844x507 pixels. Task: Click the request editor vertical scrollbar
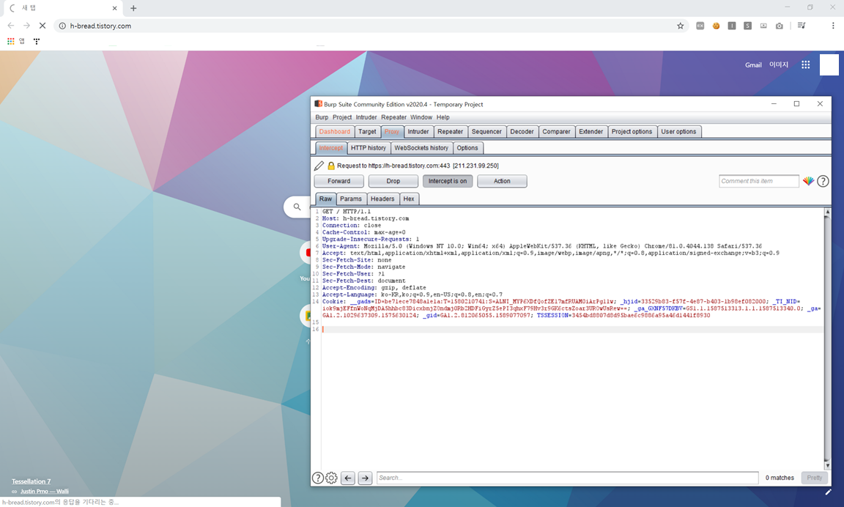(x=827, y=339)
